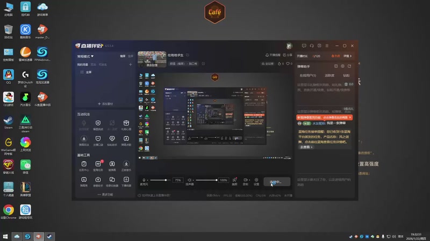Click the 100% speaker volume field
Screen dimensions: 430x241
click(x=224, y=180)
